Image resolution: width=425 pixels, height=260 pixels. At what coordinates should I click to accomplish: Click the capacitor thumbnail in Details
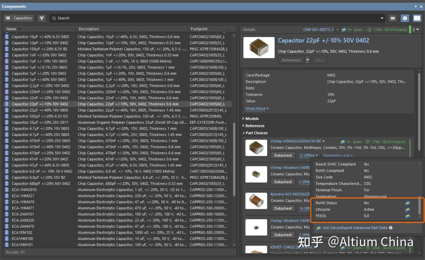(259, 48)
